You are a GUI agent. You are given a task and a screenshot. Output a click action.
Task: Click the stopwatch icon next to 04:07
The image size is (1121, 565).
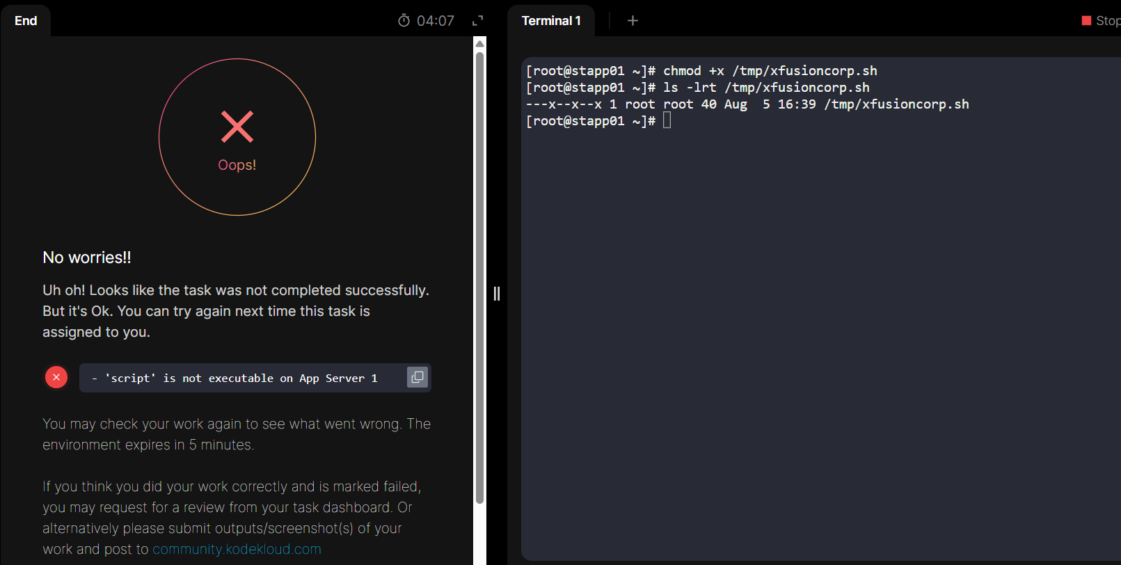(404, 21)
